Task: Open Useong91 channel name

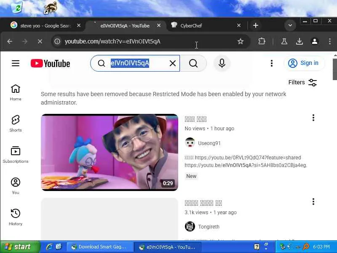Action: pyautogui.click(x=209, y=143)
